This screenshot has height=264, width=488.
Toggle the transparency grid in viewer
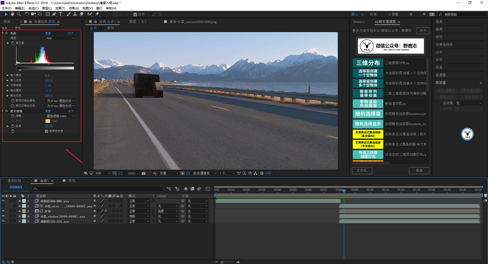(x=188, y=173)
